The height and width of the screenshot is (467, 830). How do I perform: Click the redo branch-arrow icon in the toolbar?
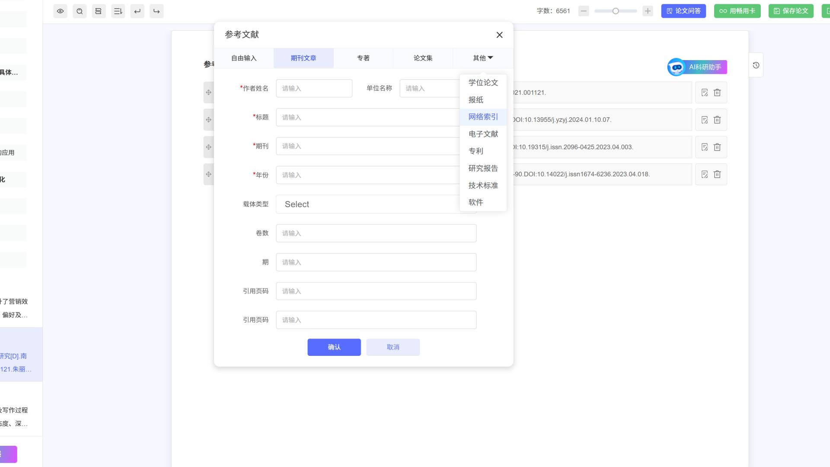156,11
